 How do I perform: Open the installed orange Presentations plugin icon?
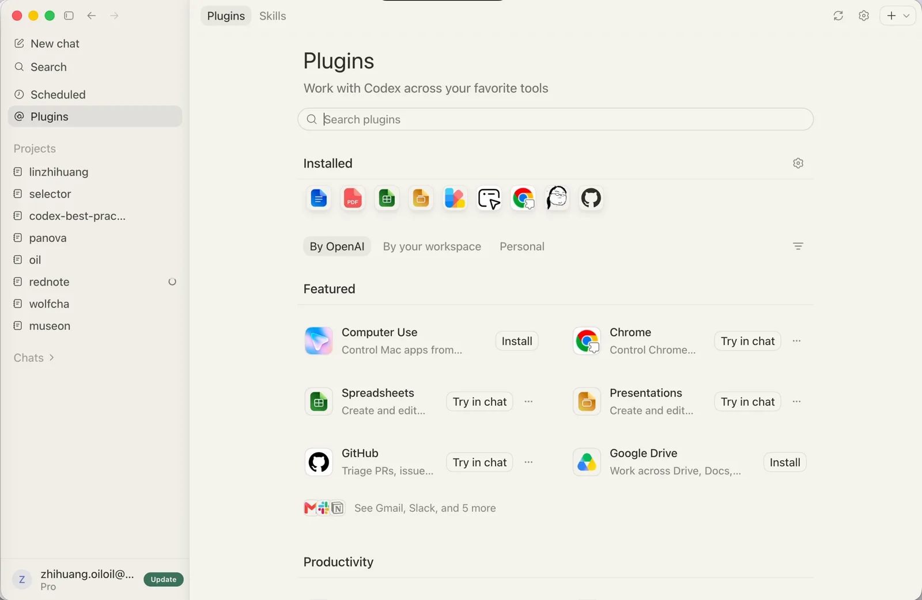pos(421,198)
